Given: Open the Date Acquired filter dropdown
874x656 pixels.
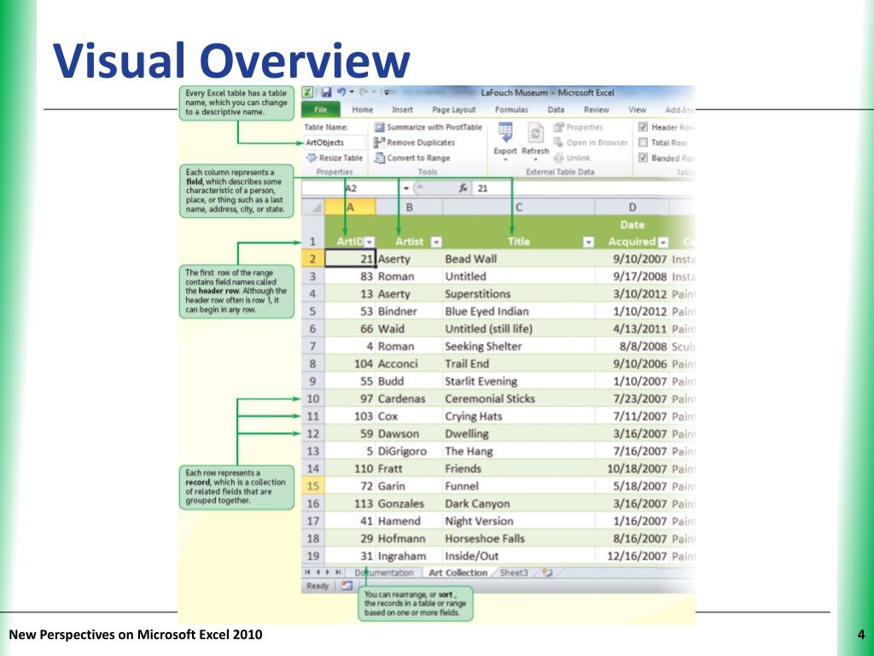Looking at the screenshot, I should tap(662, 242).
